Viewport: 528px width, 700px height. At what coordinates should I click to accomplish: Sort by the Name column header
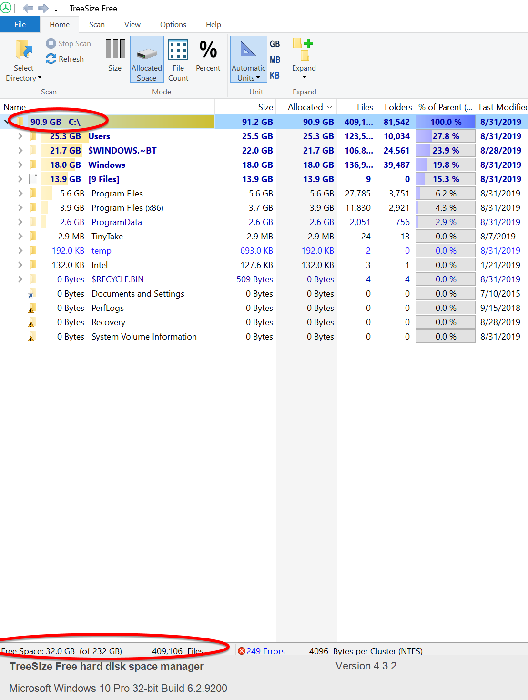107,107
